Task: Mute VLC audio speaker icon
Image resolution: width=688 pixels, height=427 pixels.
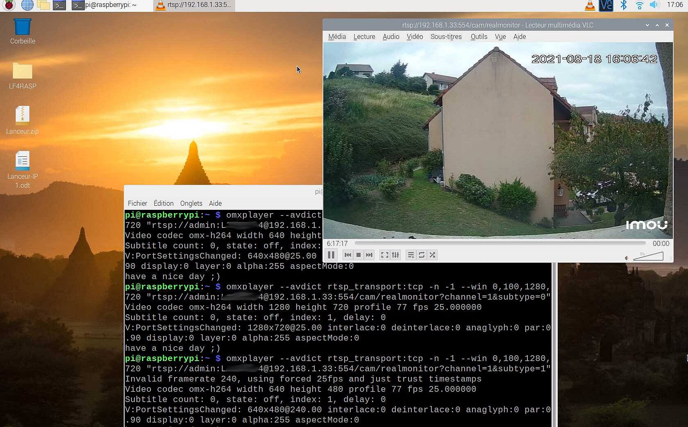Action: (x=627, y=258)
